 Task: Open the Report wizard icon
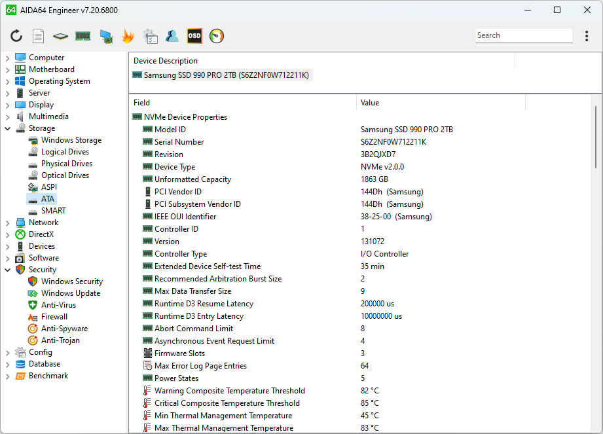(x=38, y=35)
